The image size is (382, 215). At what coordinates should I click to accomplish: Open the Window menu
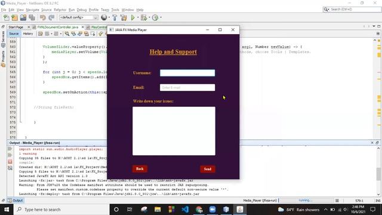[128, 10]
